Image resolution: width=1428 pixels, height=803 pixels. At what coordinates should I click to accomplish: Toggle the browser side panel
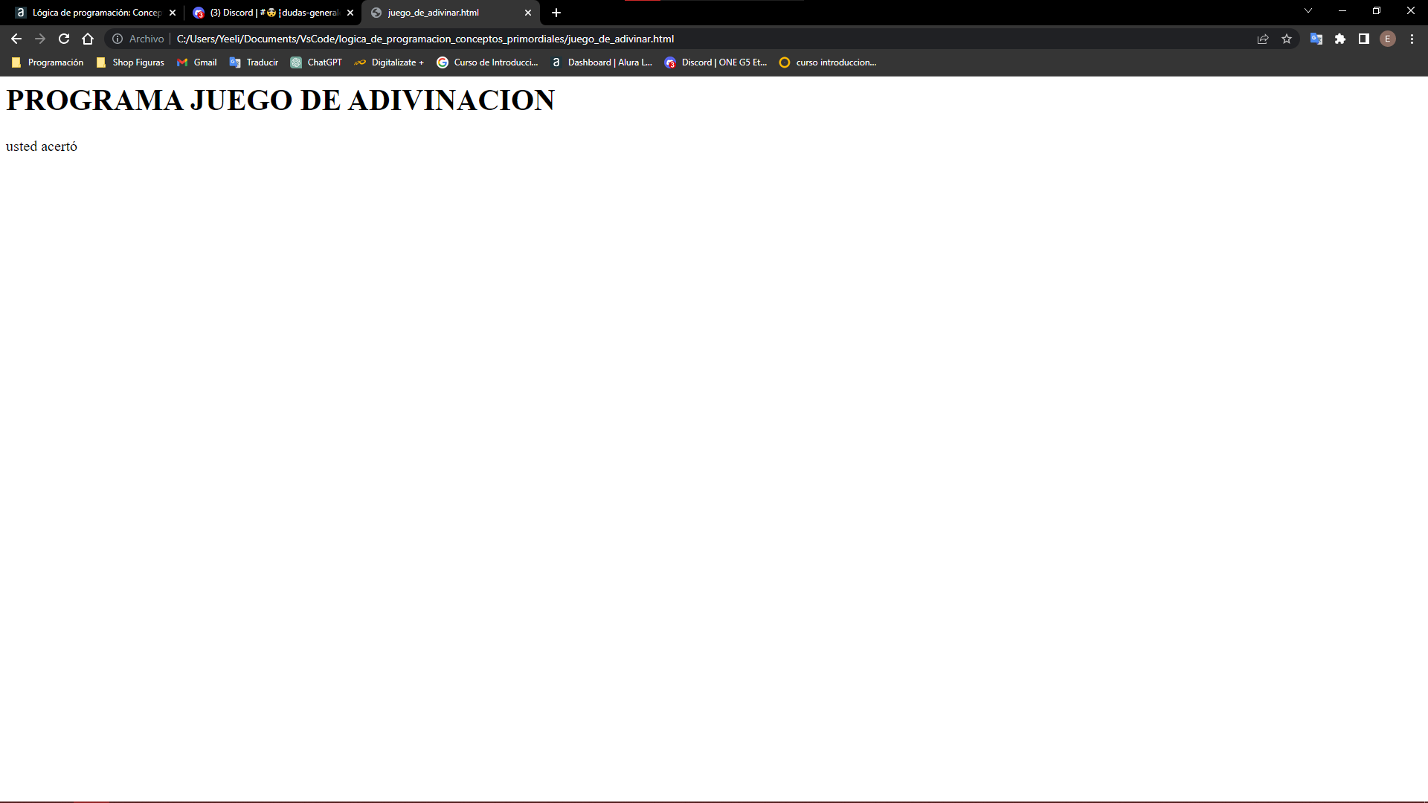[1364, 39]
